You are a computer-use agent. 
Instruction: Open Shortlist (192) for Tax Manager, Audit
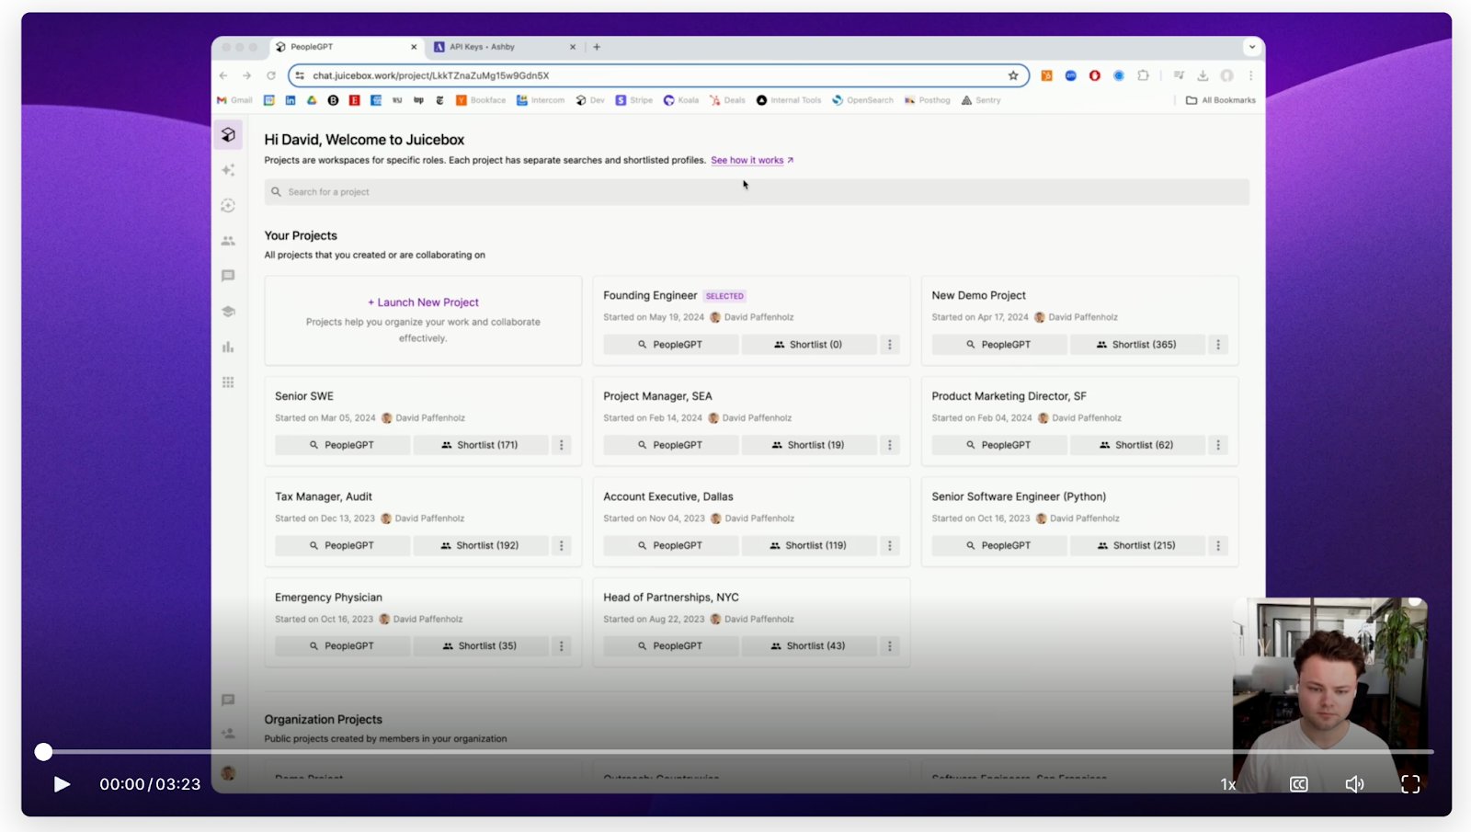pos(480,546)
